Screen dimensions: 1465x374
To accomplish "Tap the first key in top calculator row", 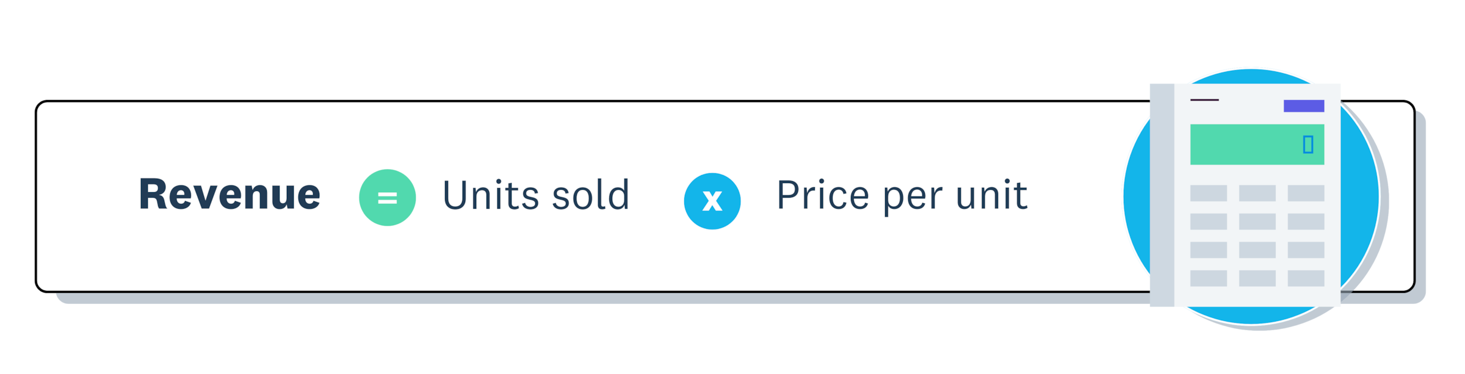I will [x=1208, y=193].
